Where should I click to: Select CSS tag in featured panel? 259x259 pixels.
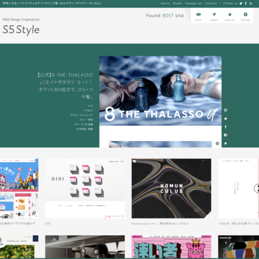[x=91, y=106]
